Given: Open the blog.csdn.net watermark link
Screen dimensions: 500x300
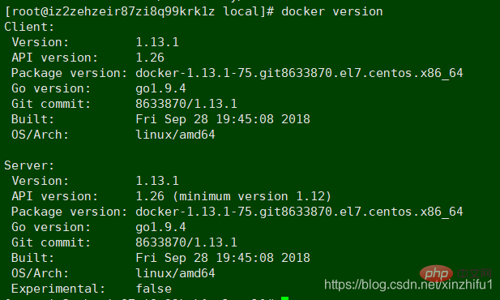Looking at the screenshot, I should click(408, 285).
